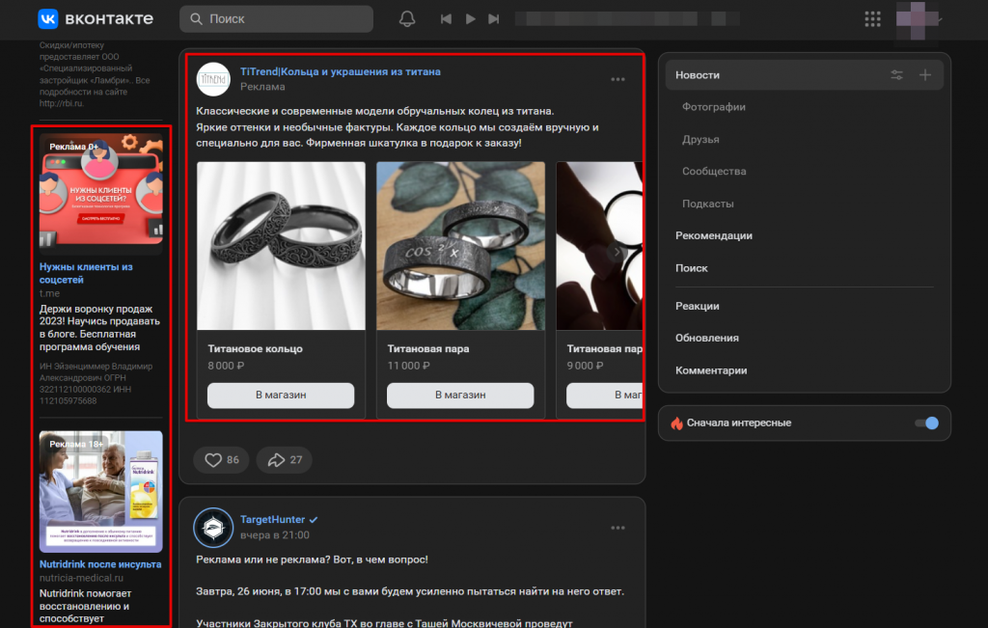Share the TiTrend ad post
This screenshot has height=628, width=988.
tap(285, 460)
